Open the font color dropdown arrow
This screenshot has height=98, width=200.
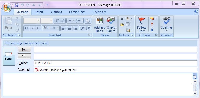tap(58, 28)
